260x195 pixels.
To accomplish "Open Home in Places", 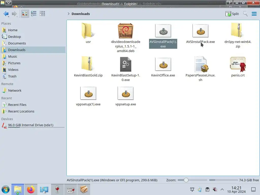I will click(x=33, y=30).
